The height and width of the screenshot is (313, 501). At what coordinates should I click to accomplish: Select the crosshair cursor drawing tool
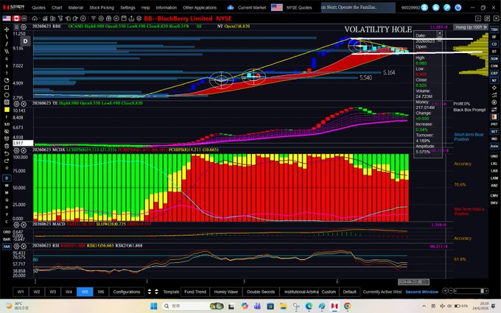tap(7, 29)
